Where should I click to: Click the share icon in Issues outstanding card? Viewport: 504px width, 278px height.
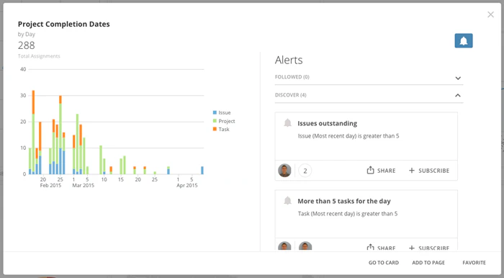click(x=370, y=170)
